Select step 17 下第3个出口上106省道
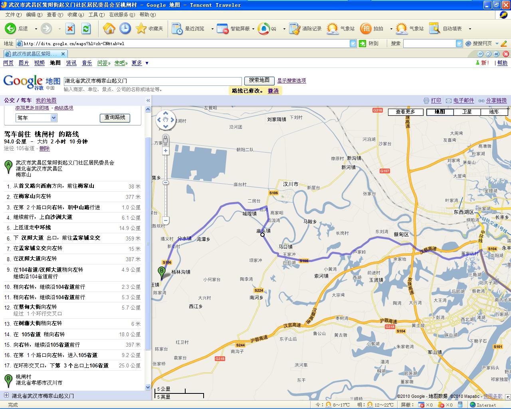511x409 pixels. (x=73, y=365)
